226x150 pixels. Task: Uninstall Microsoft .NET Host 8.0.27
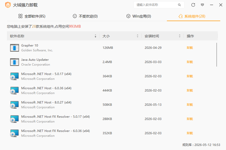(x=190, y=105)
